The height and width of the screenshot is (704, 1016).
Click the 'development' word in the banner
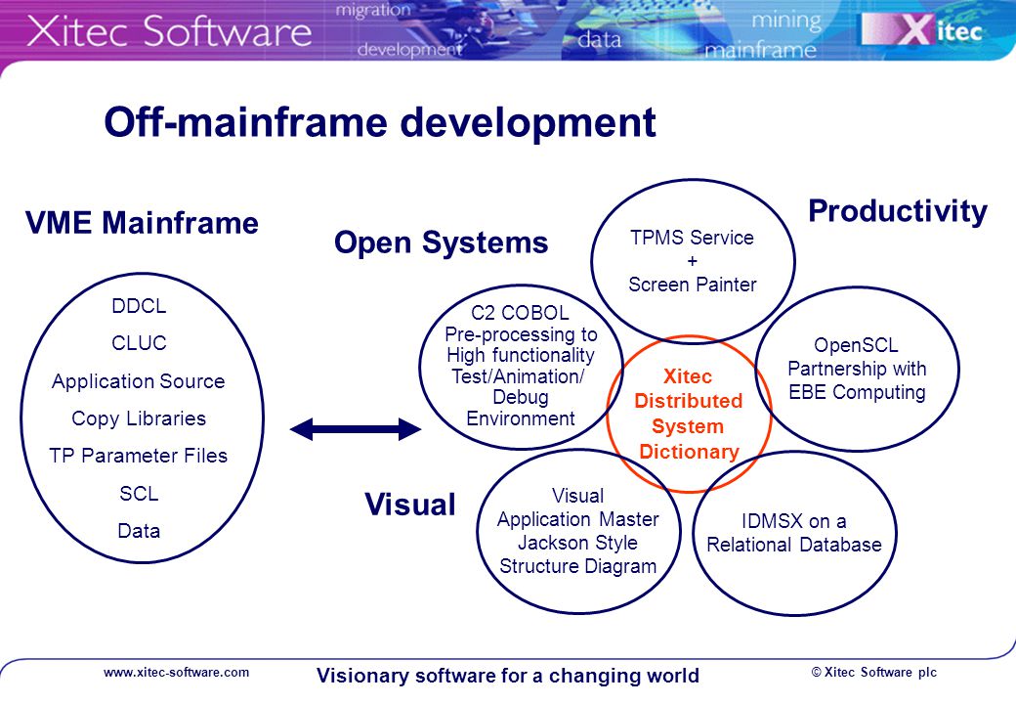point(409,49)
